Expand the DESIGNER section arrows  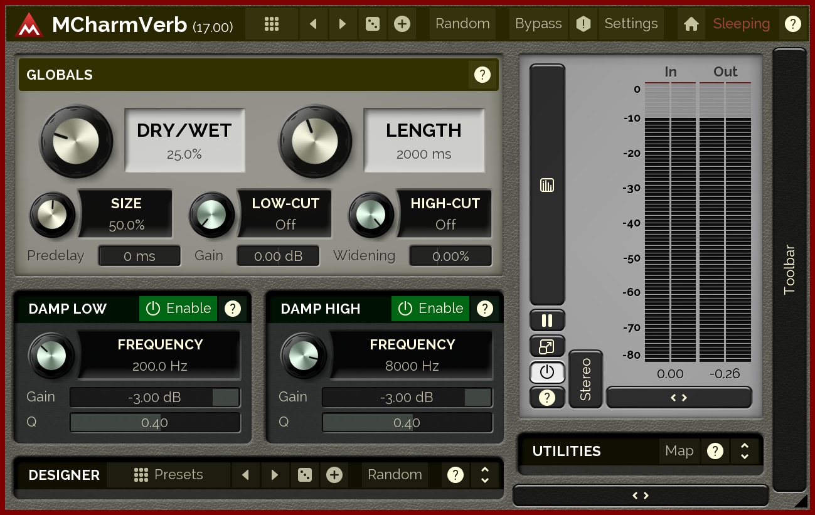click(x=484, y=475)
